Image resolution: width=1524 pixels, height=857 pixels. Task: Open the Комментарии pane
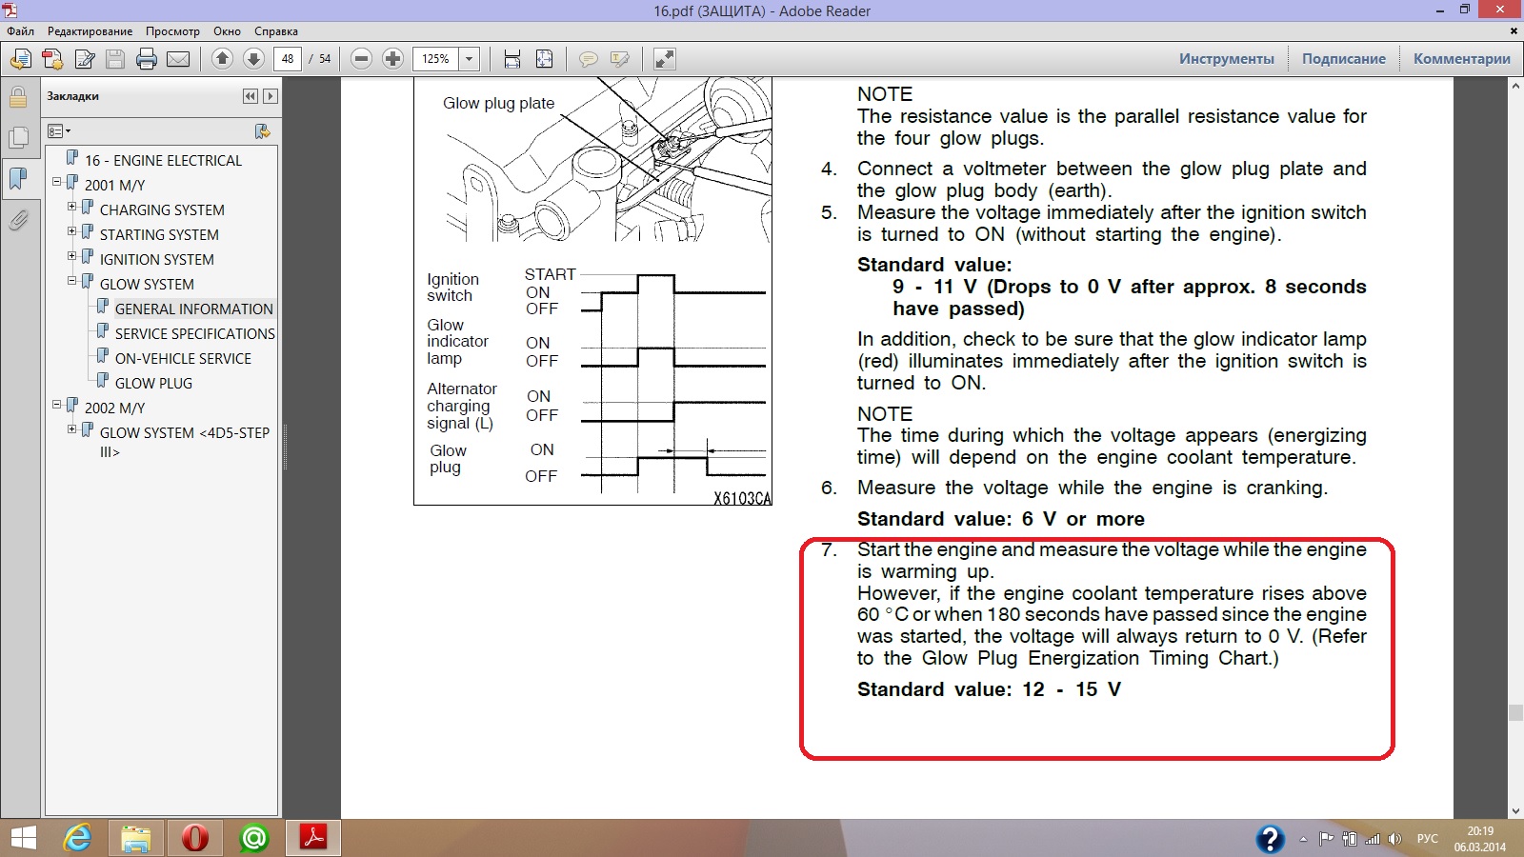[x=1461, y=59]
